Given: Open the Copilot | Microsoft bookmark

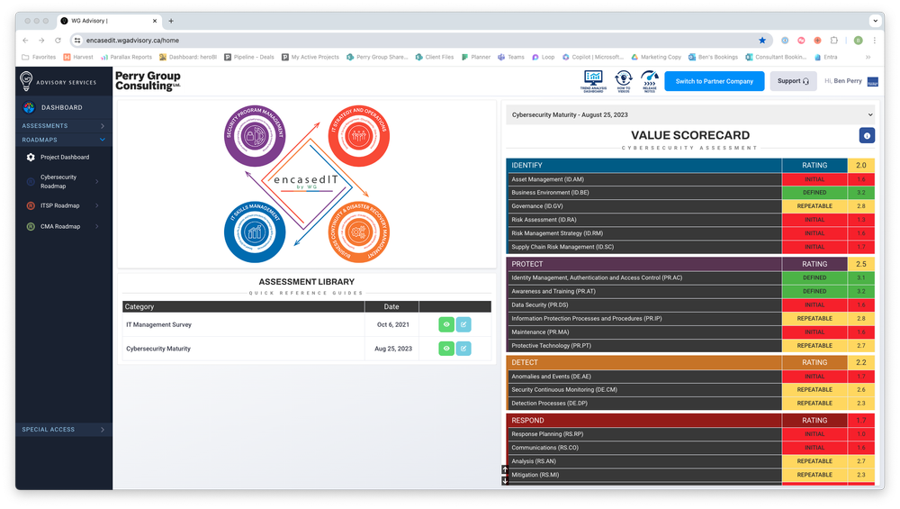Looking at the screenshot, I should coord(593,58).
